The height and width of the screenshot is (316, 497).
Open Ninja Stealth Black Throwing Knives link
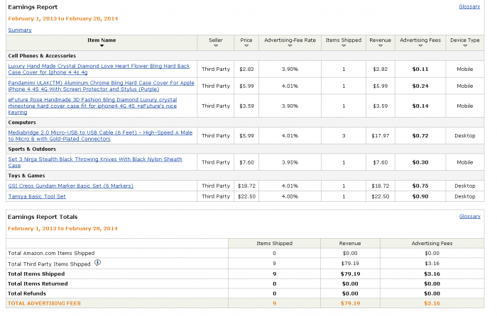(95, 162)
